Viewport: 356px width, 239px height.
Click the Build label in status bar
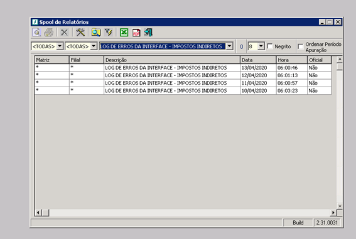[298, 223]
